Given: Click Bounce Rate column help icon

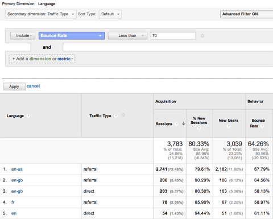Looking at the screenshot, I should tap(262, 126).
